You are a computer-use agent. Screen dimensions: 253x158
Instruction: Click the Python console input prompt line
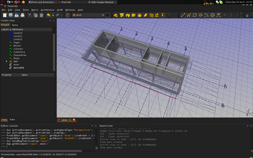(x=48, y=147)
